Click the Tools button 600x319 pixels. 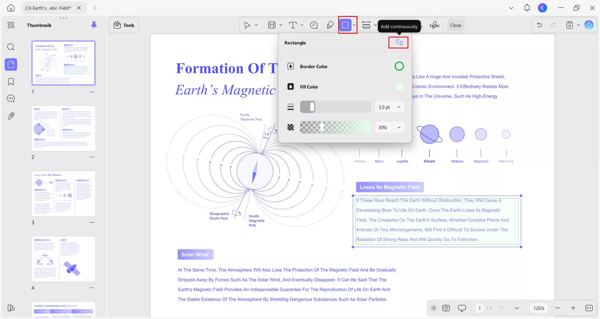[x=124, y=25]
